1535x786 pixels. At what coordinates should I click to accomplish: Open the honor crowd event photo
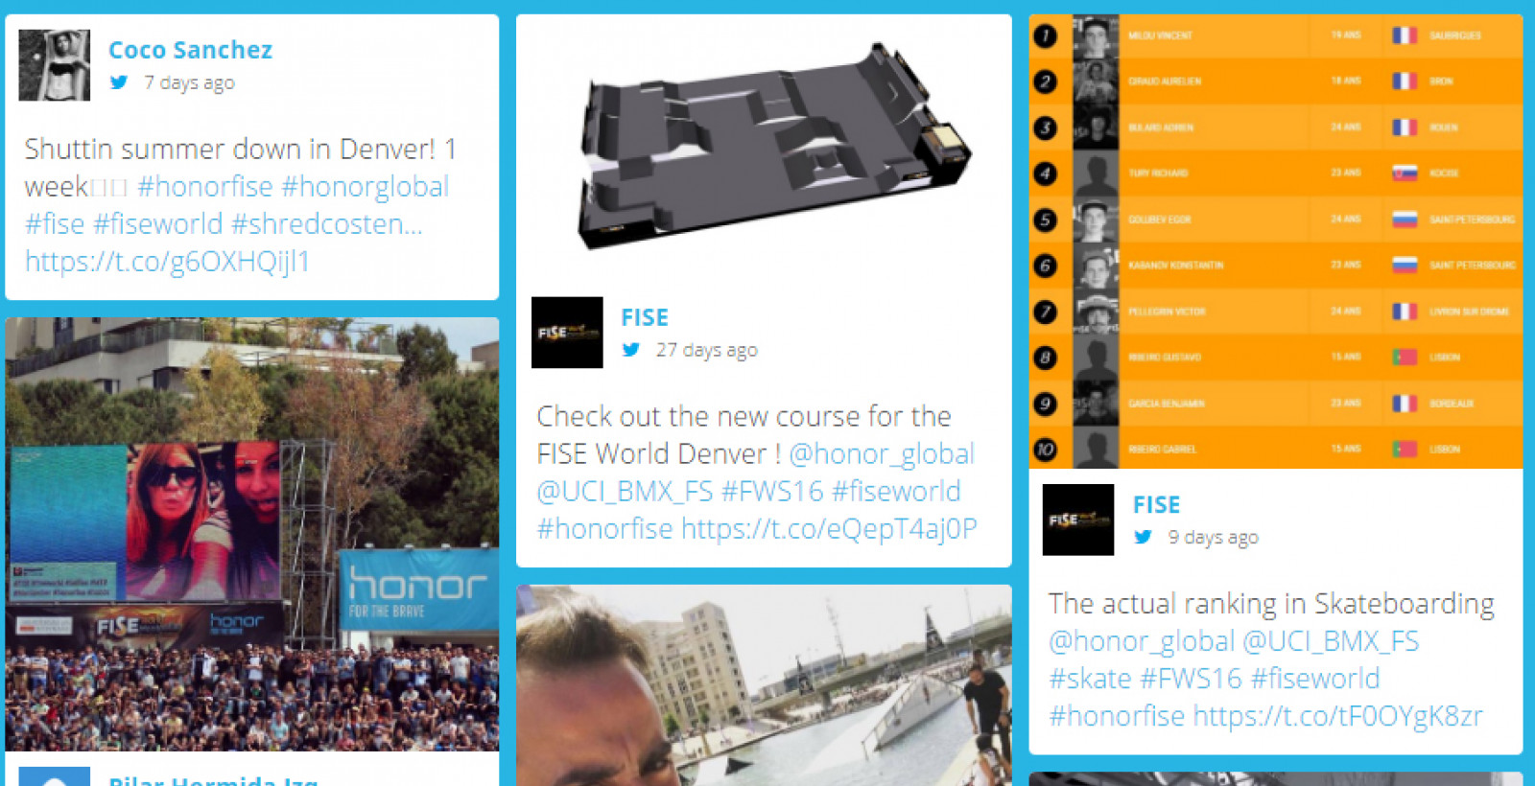252,534
